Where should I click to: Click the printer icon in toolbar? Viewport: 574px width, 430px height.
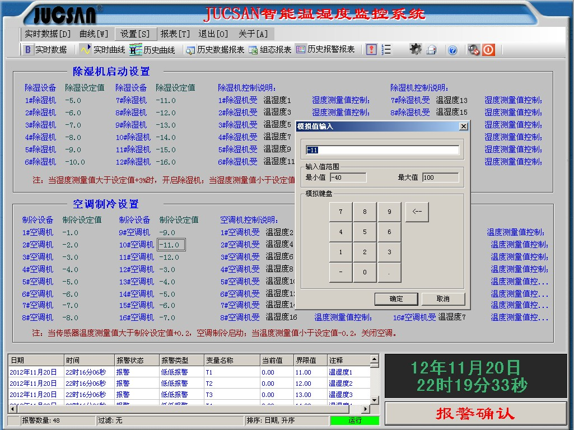(x=431, y=49)
